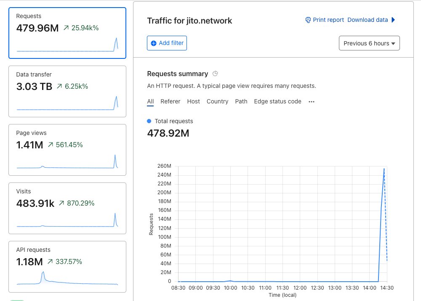421x301 pixels.
Task: Switch to the Host tab
Action: pyautogui.click(x=193, y=102)
